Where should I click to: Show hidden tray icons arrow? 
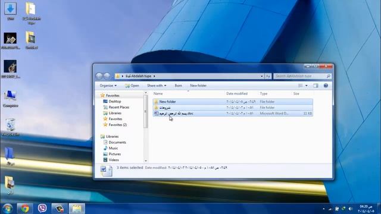(324, 209)
